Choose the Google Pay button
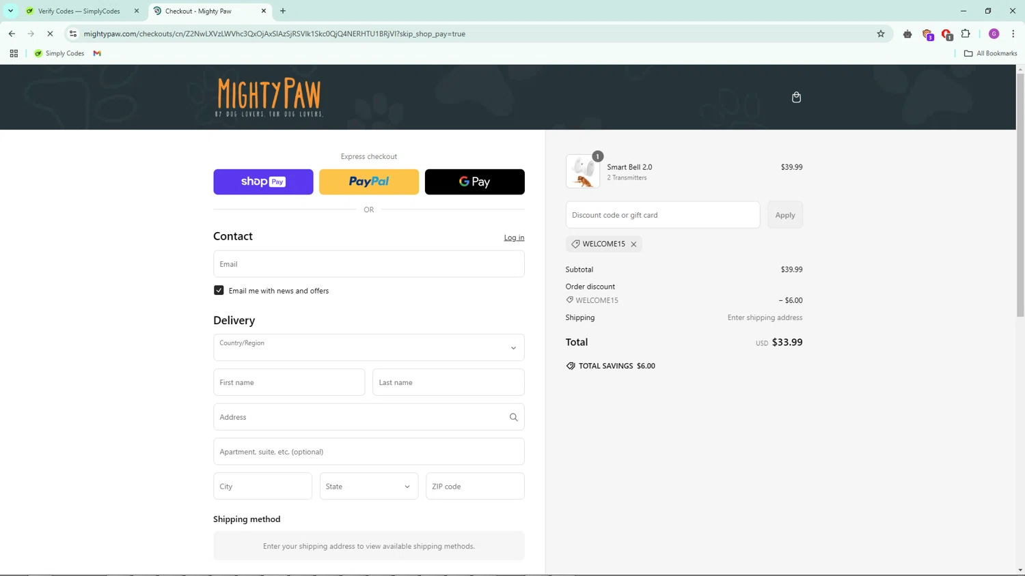Screen dimensions: 1025x576 tap(475, 182)
